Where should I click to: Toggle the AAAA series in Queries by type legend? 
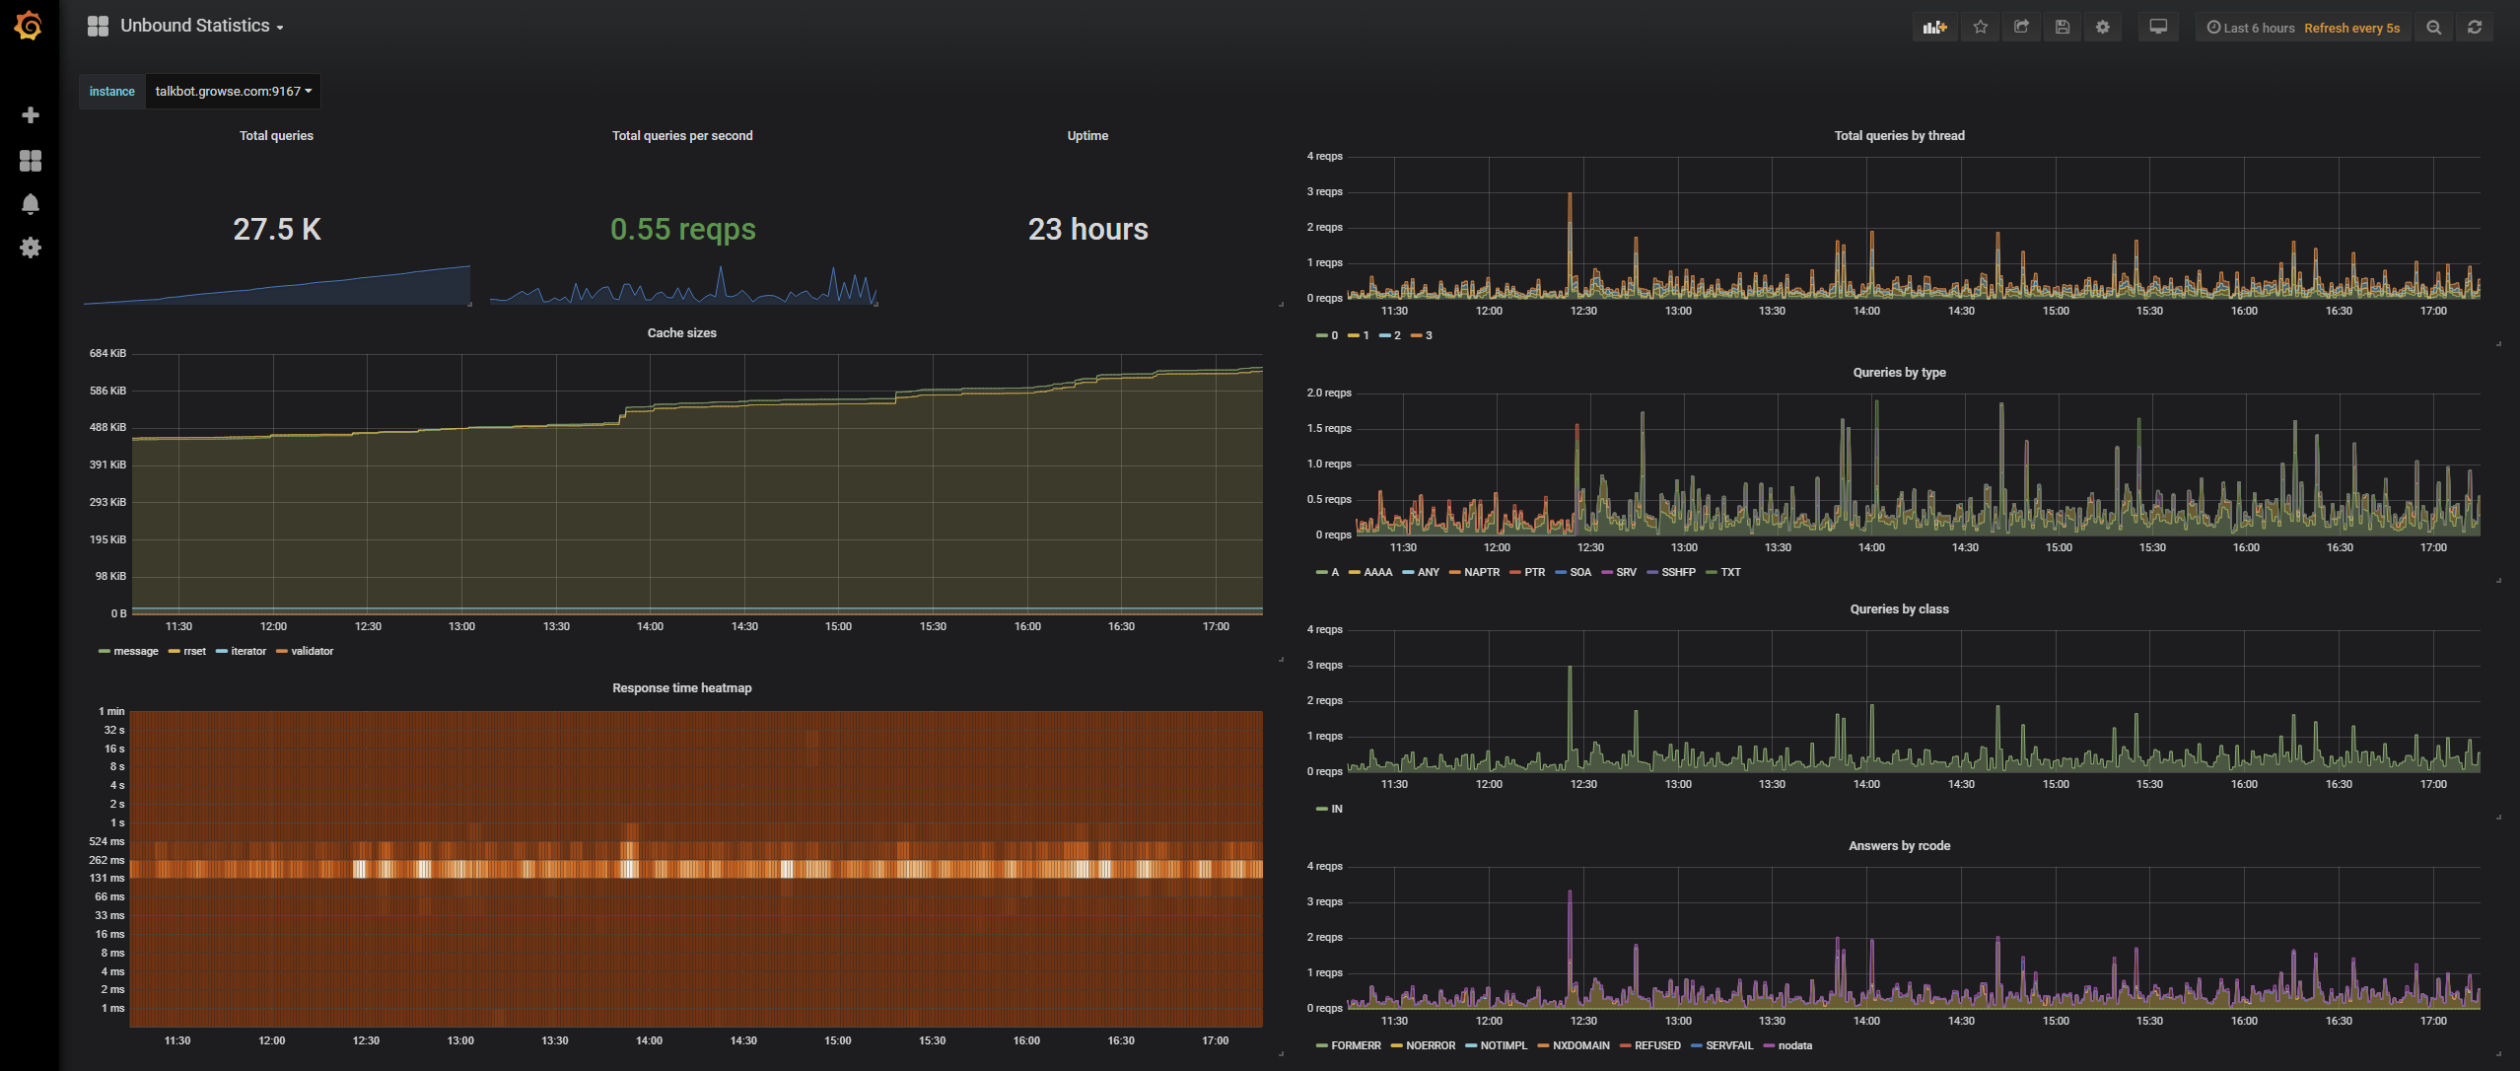coord(1377,572)
